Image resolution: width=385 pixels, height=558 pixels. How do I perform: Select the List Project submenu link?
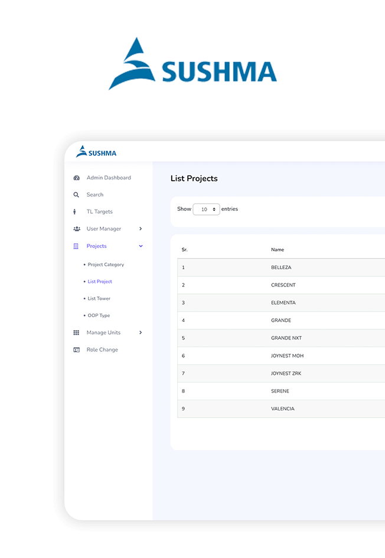click(x=100, y=282)
